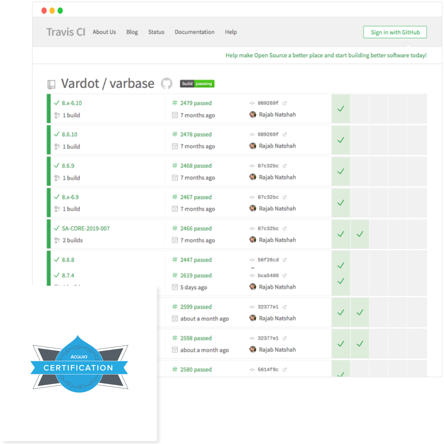Click the passed checkmark tile in the 8.6.10 row
Image resolution: width=444 pixels, height=444 pixels.
(341, 140)
